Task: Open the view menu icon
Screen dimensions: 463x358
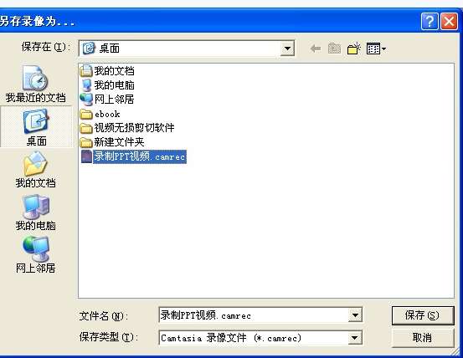Action: 376,49
